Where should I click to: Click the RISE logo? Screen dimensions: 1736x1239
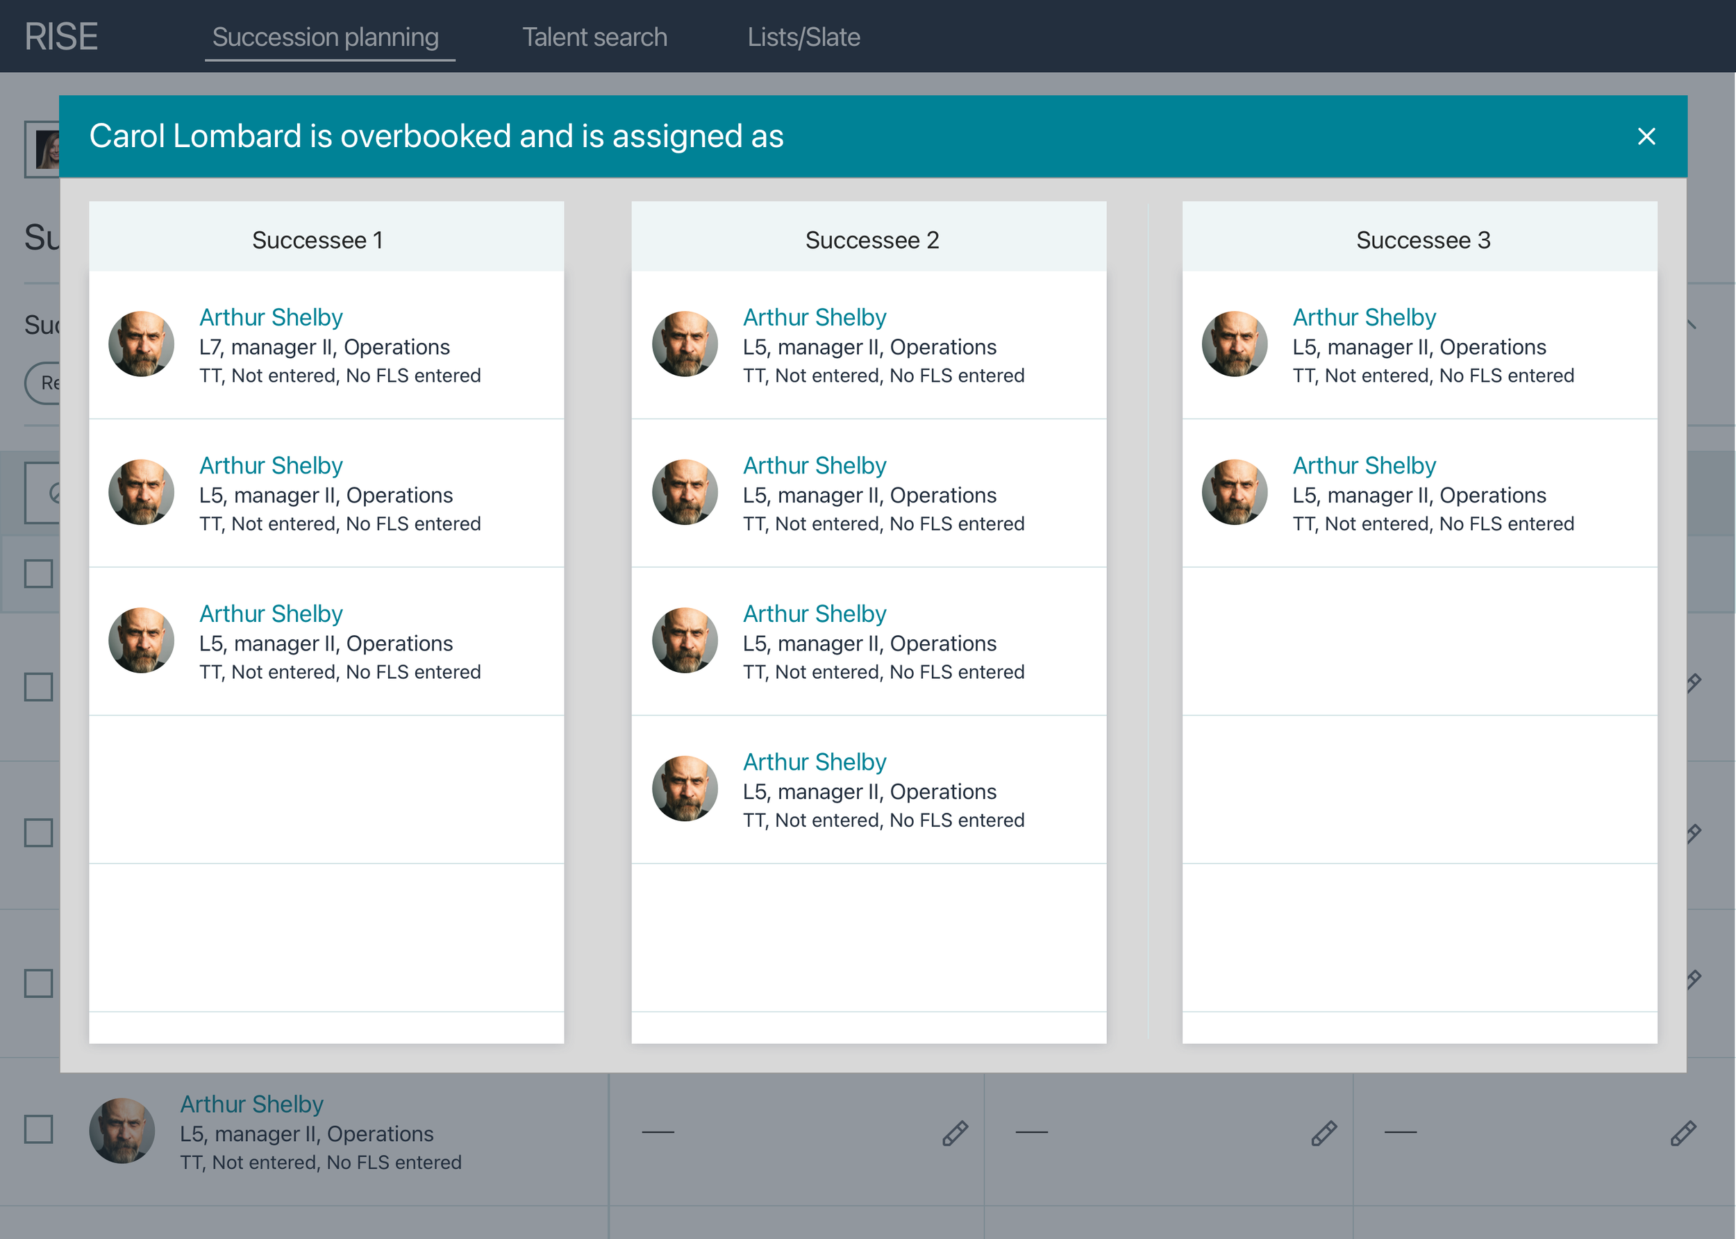click(x=61, y=37)
